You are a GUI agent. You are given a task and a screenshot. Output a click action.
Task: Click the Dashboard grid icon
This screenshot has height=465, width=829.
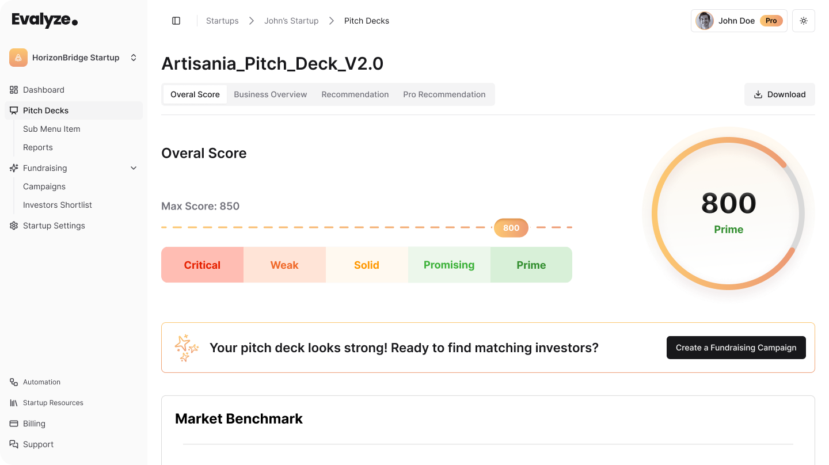[14, 90]
